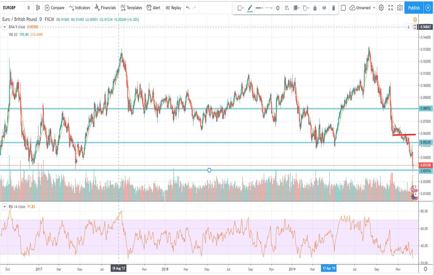Click the EURGBP symbol search field
Viewport: 434px width, 275px height.
pos(9,8)
